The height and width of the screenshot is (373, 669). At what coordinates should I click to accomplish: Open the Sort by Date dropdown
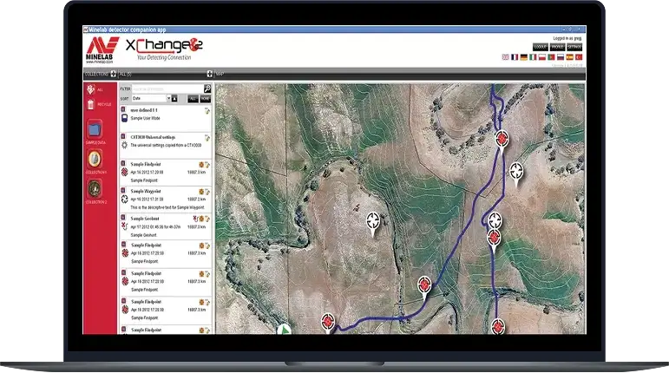(x=151, y=99)
